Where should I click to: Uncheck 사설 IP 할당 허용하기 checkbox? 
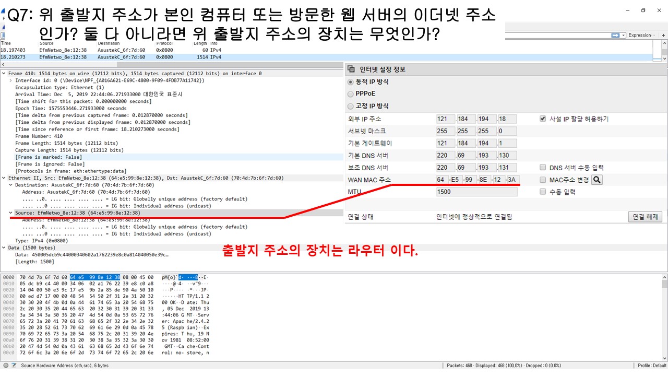[x=543, y=119]
